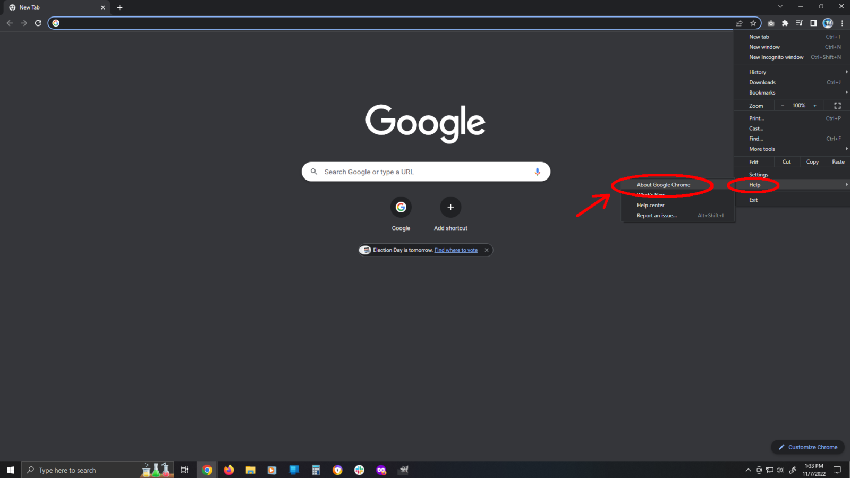Click the media playlist icon in the toolbar

click(799, 23)
